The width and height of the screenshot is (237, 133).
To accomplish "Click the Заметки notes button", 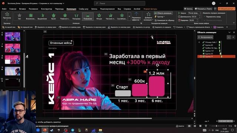I will pyautogui.click(x=180, y=126).
